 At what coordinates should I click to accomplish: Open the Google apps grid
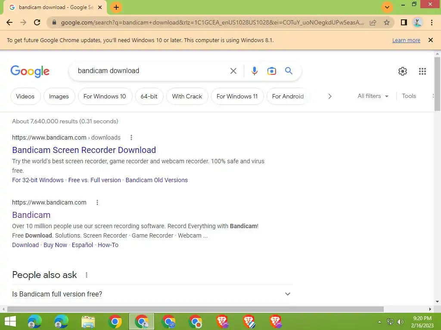[422, 71]
